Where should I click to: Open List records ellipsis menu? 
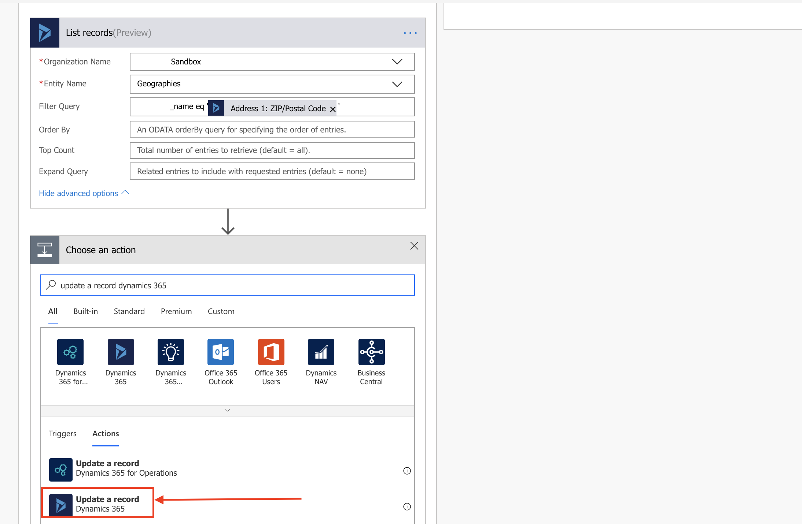[x=410, y=33]
